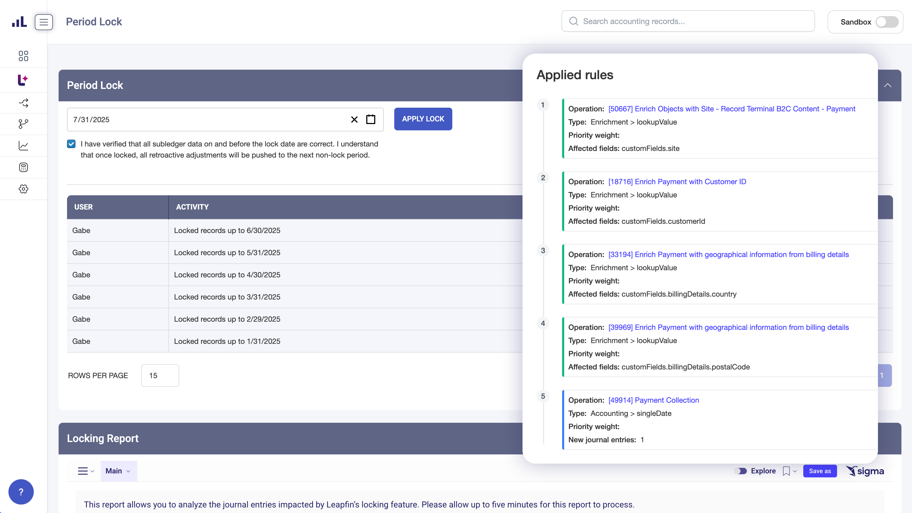
Task: Click the APPLY LOCK button
Action: (423, 119)
